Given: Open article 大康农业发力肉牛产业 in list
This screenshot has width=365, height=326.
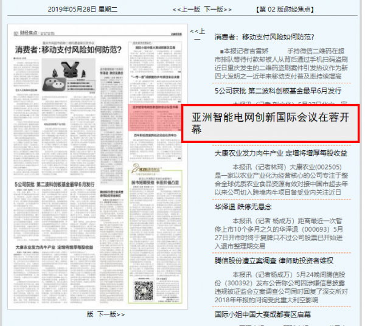Looking at the screenshot, I should (280, 153).
